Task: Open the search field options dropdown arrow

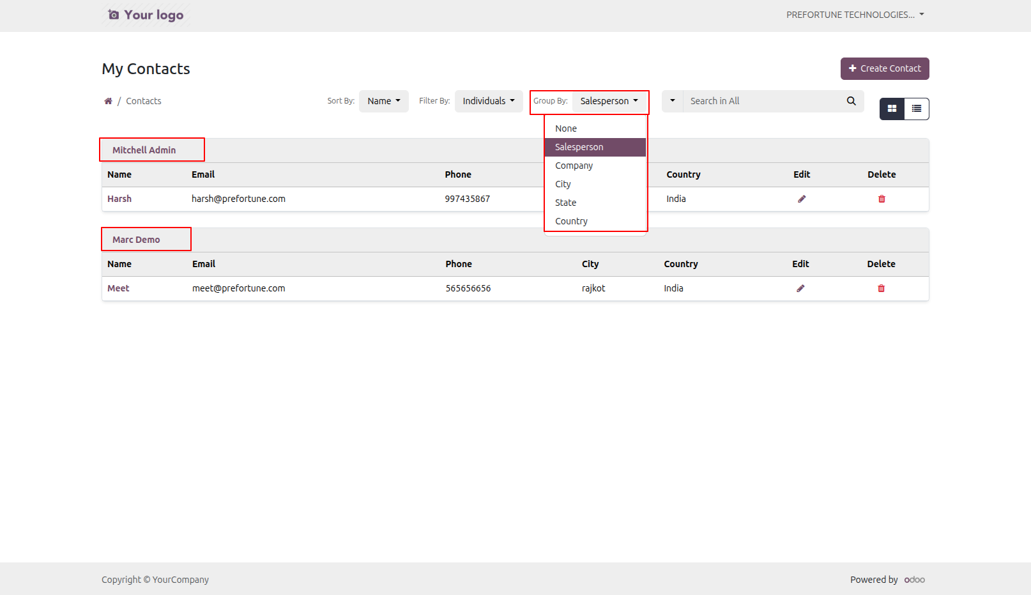Action: point(673,101)
